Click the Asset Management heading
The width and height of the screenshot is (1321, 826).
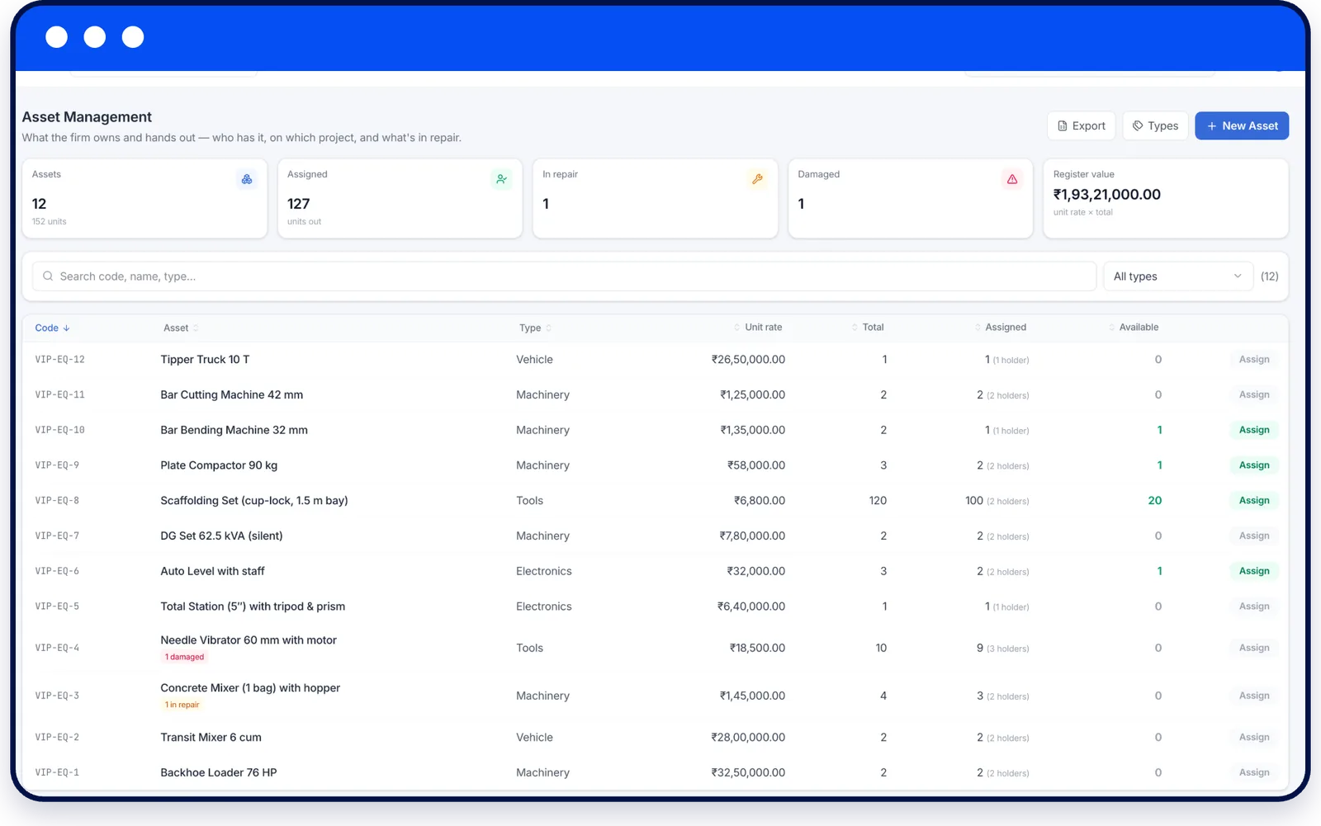pyautogui.click(x=87, y=117)
